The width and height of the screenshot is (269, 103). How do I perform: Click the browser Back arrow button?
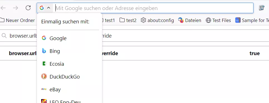tap(3, 8)
